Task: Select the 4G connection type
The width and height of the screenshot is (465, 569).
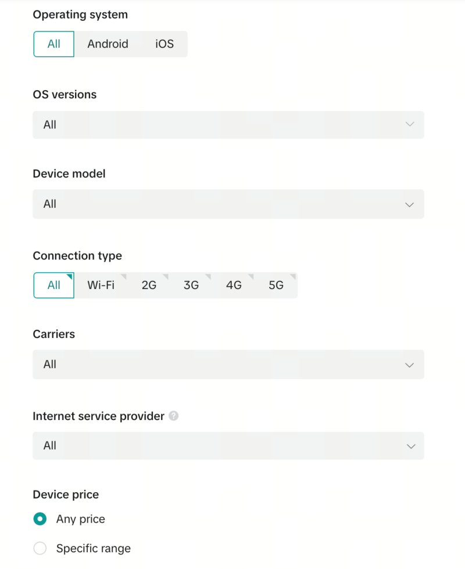Action: coord(234,285)
